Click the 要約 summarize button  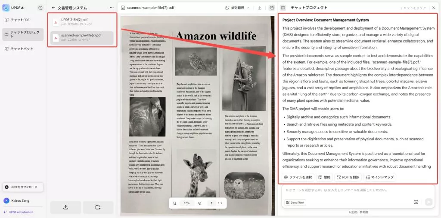[324, 177]
